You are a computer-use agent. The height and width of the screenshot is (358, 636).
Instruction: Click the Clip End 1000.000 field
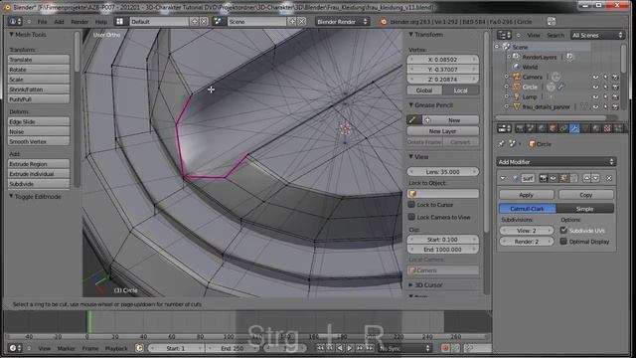443,250
